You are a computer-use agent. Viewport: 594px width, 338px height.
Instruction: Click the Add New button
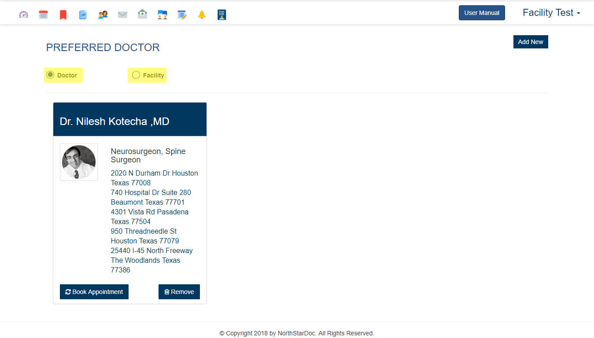[x=530, y=42]
